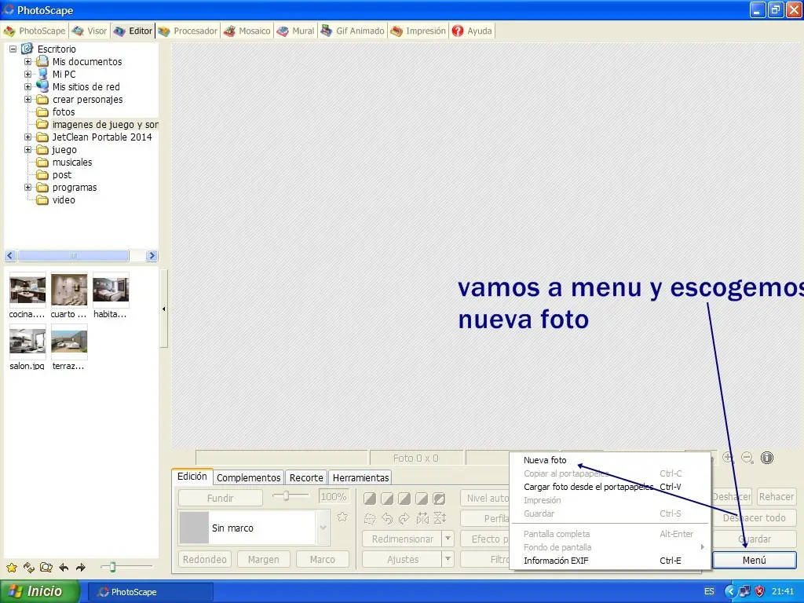
Task: Expand the Mis documentos folder
Action: [27, 61]
